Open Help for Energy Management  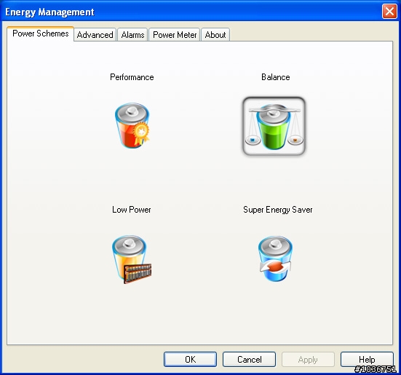click(x=367, y=360)
